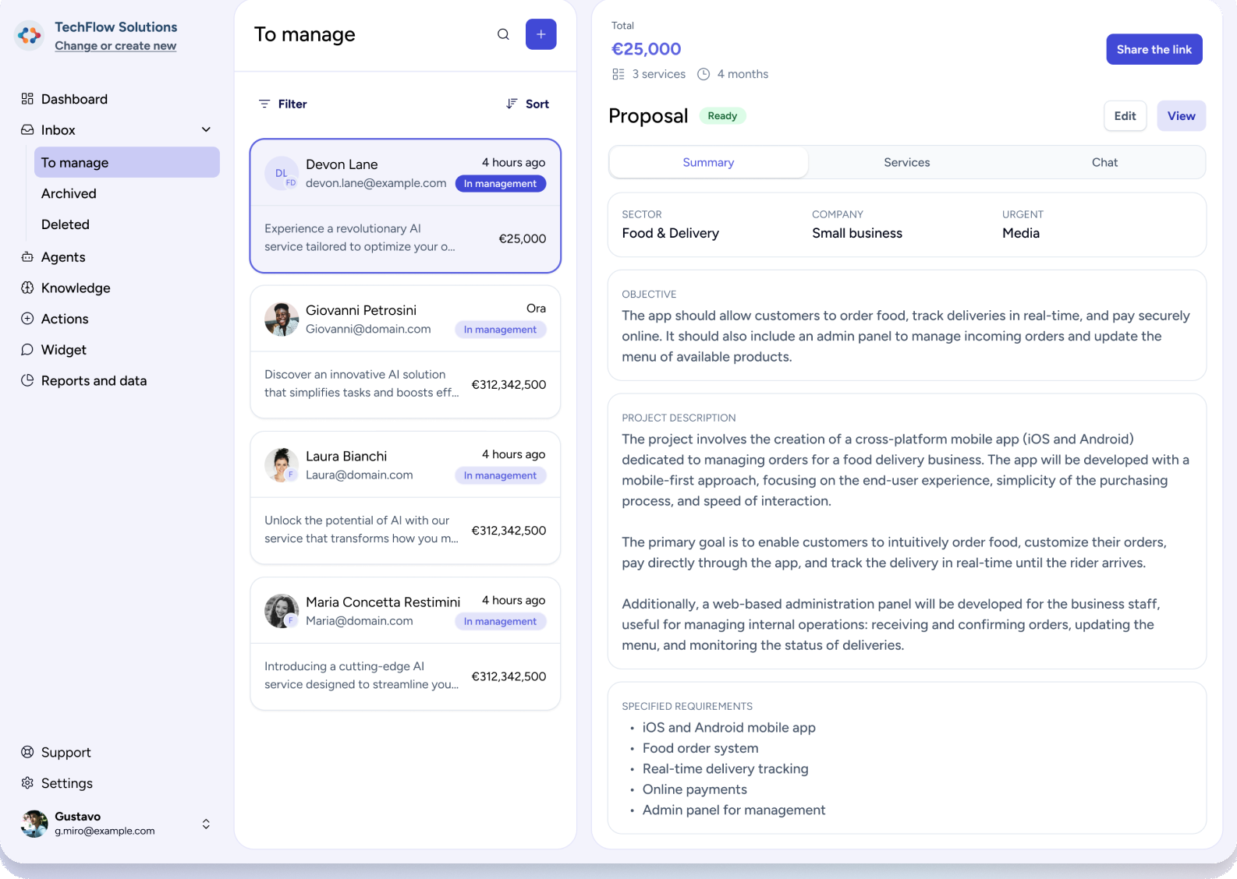Expand Gustavo account switcher arrows

click(x=206, y=824)
